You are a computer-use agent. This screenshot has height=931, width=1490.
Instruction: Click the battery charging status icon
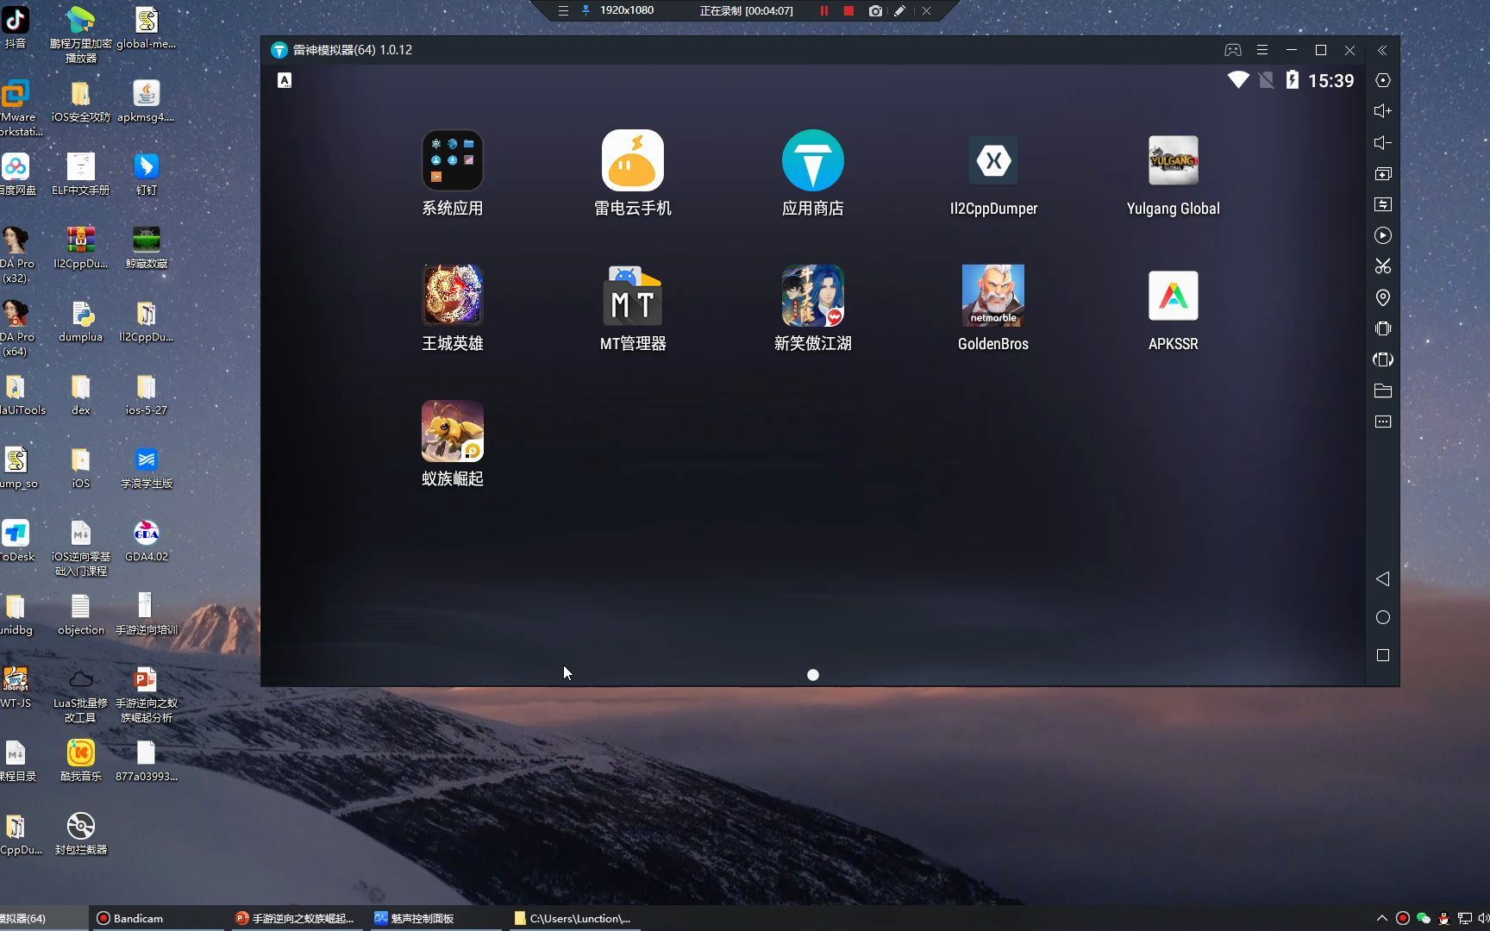[x=1292, y=80]
